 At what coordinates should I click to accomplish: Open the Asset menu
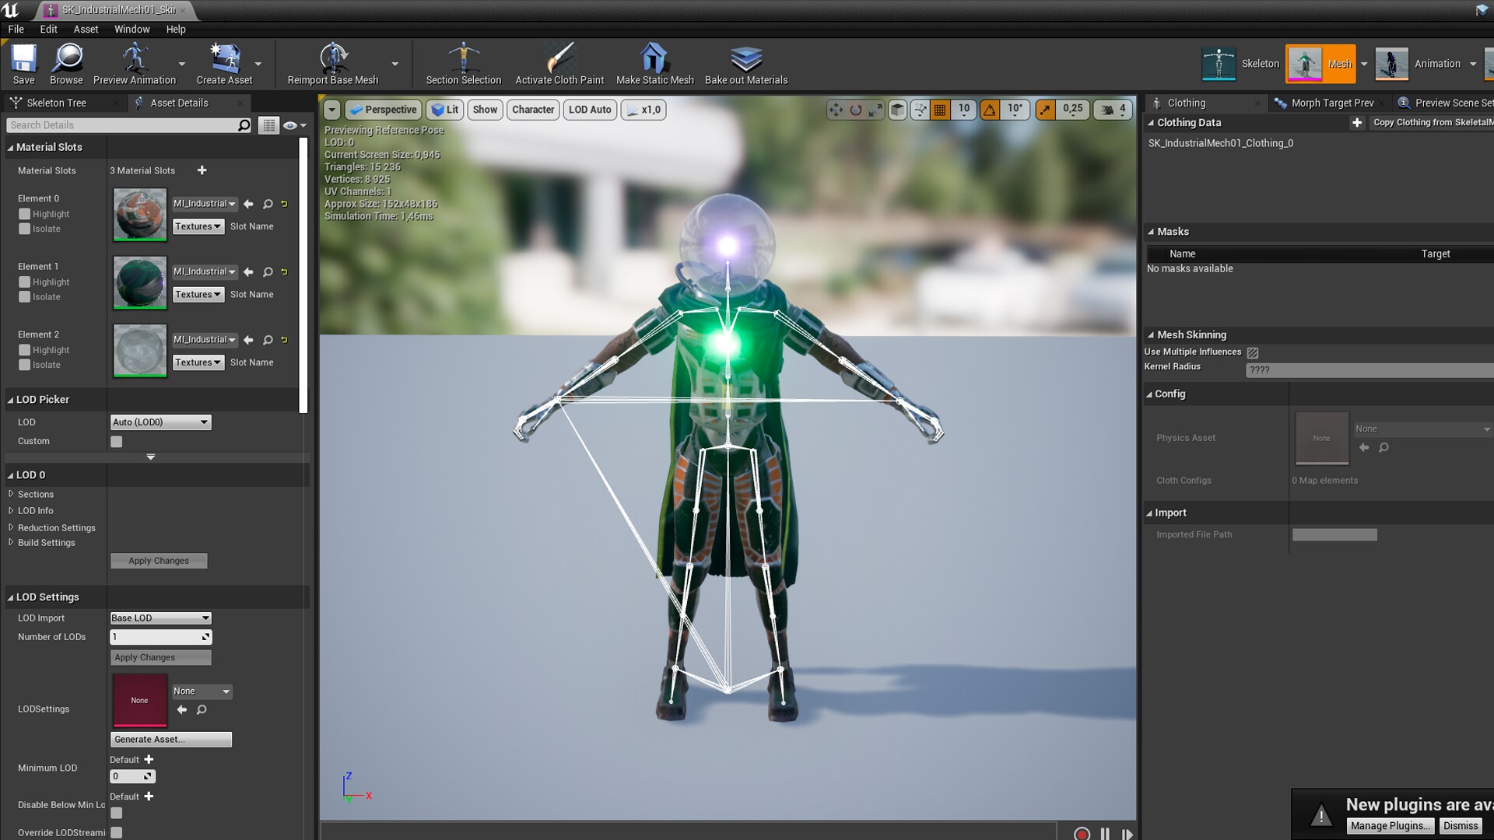click(86, 29)
